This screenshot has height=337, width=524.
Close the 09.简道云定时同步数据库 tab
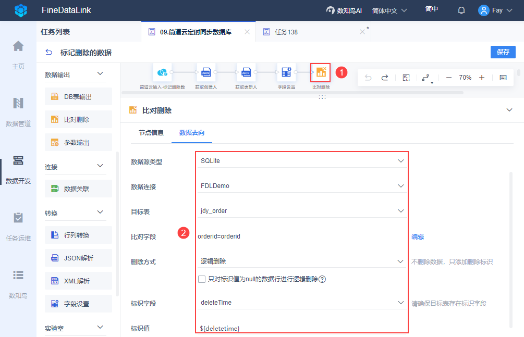tap(247, 32)
